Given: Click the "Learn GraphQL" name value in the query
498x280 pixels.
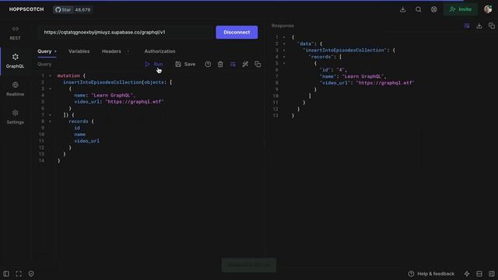Looking at the screenshot, I should click(113, 95).
